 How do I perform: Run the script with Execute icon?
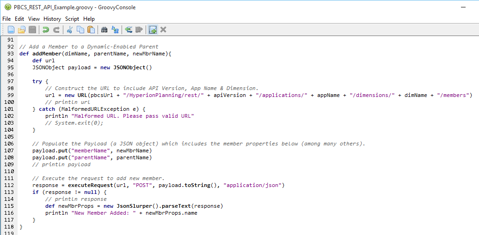tap(153, 30)
